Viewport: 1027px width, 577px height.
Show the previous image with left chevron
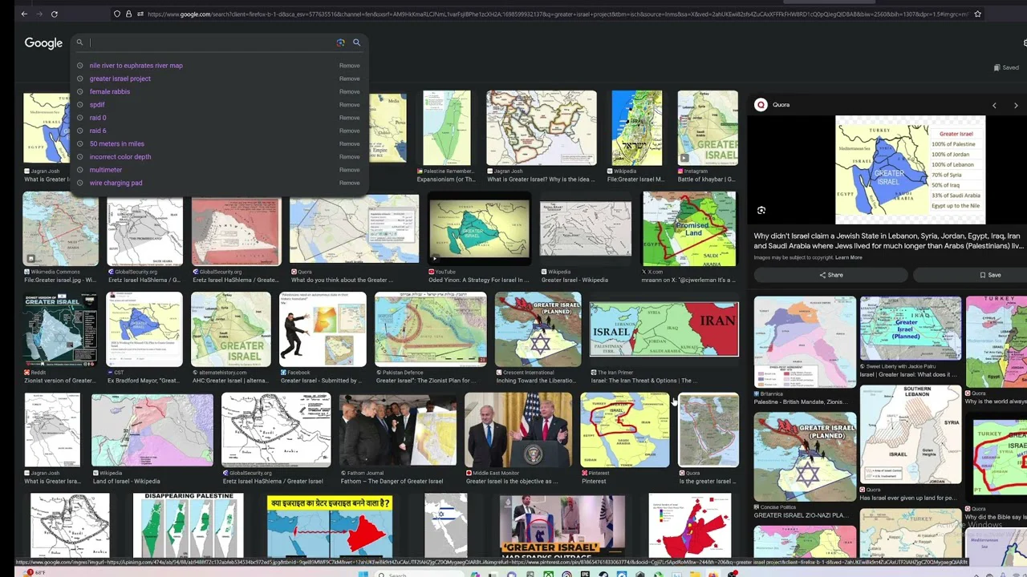(994, 105)
